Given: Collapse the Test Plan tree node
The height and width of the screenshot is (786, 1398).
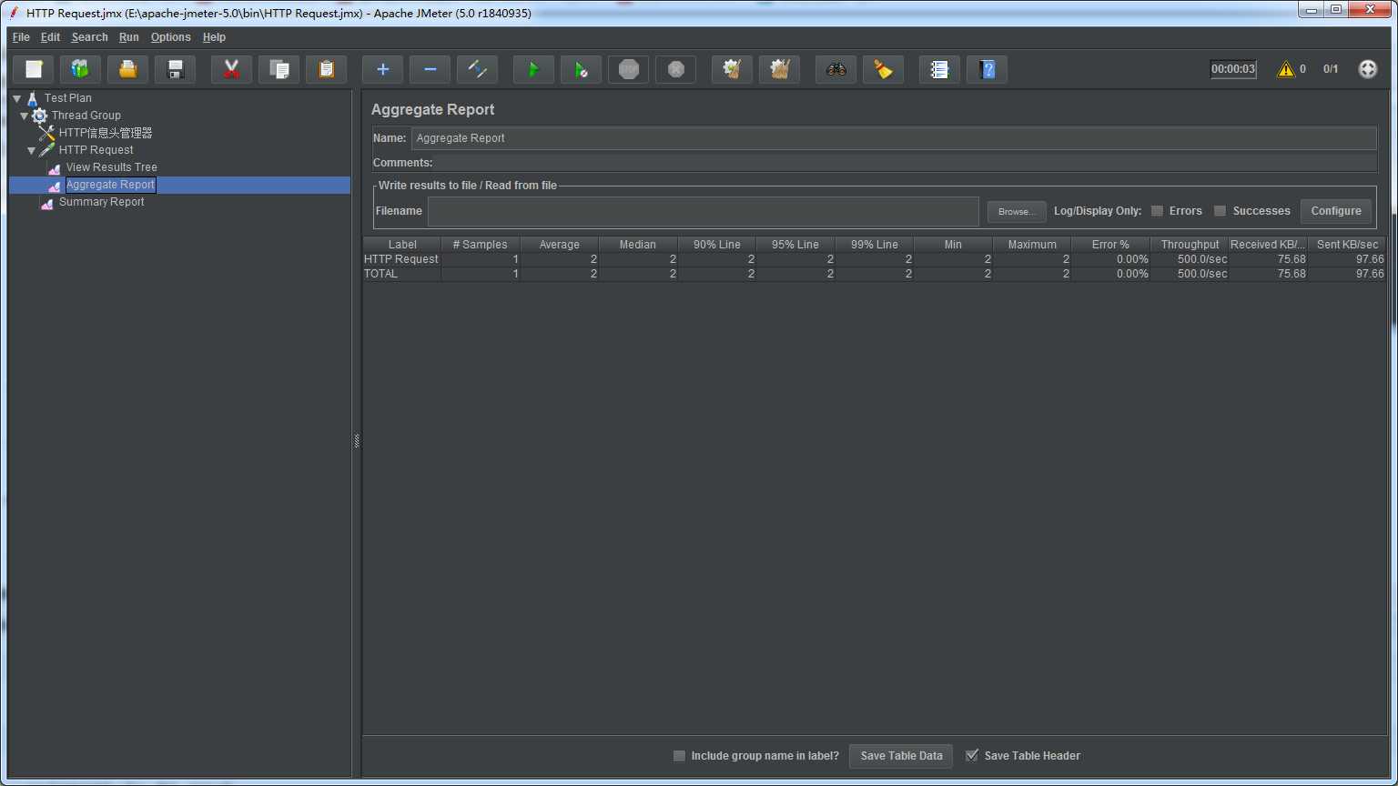Looking at the screenshot, I should coord(17,98).
